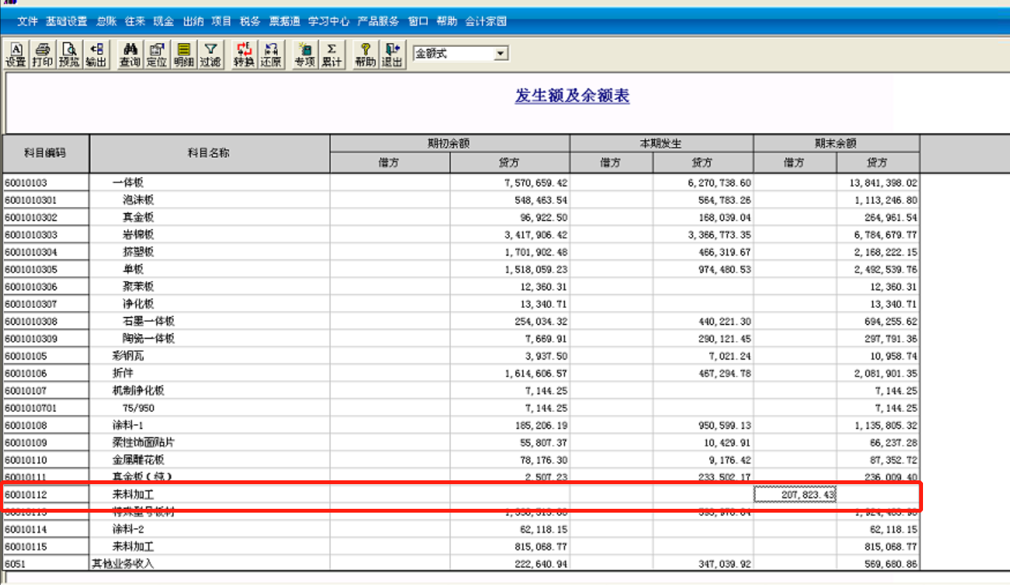This screenshot has height=585, width=1010.
Task: Open the 基础设置 menu
Action: click(67, 22)
